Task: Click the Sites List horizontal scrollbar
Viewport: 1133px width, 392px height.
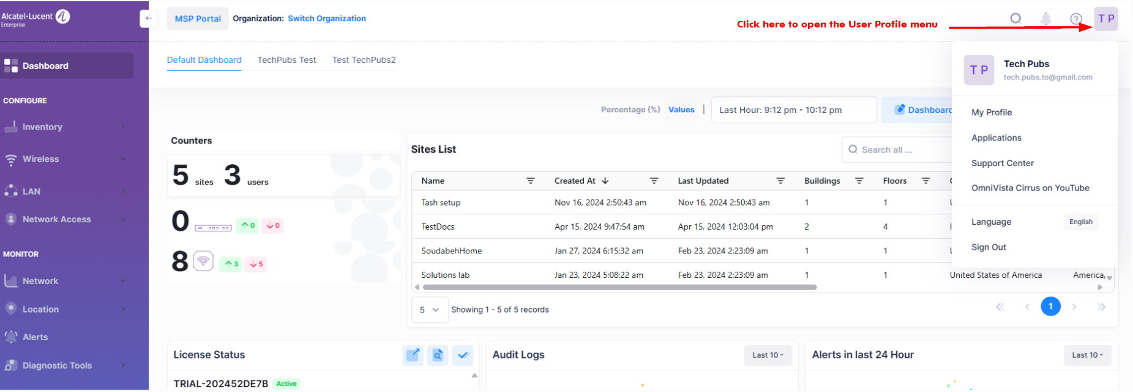Action: click(619, 287)
